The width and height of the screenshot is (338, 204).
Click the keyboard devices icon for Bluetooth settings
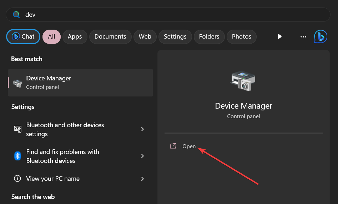tap(18, 129)
